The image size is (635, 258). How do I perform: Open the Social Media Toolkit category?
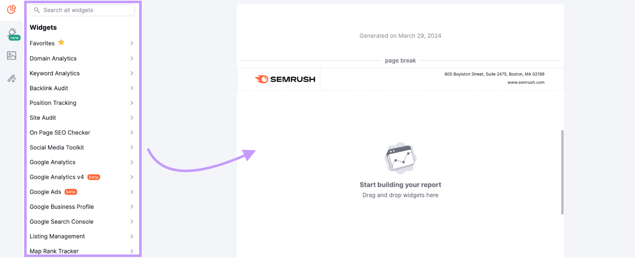tap(57, 148)
